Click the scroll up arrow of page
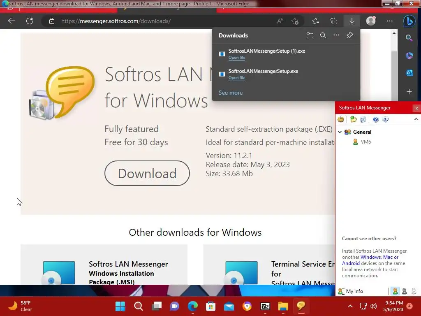This screenshot has height=316, width=421. click(x=394, y=33)
